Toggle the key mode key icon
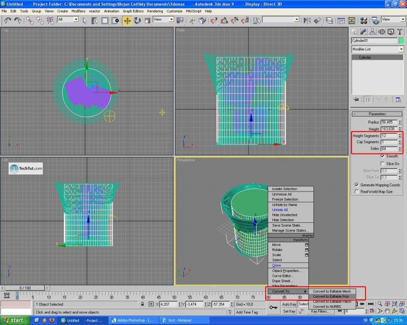Viewport: 407px width, 325px height. 273,307
